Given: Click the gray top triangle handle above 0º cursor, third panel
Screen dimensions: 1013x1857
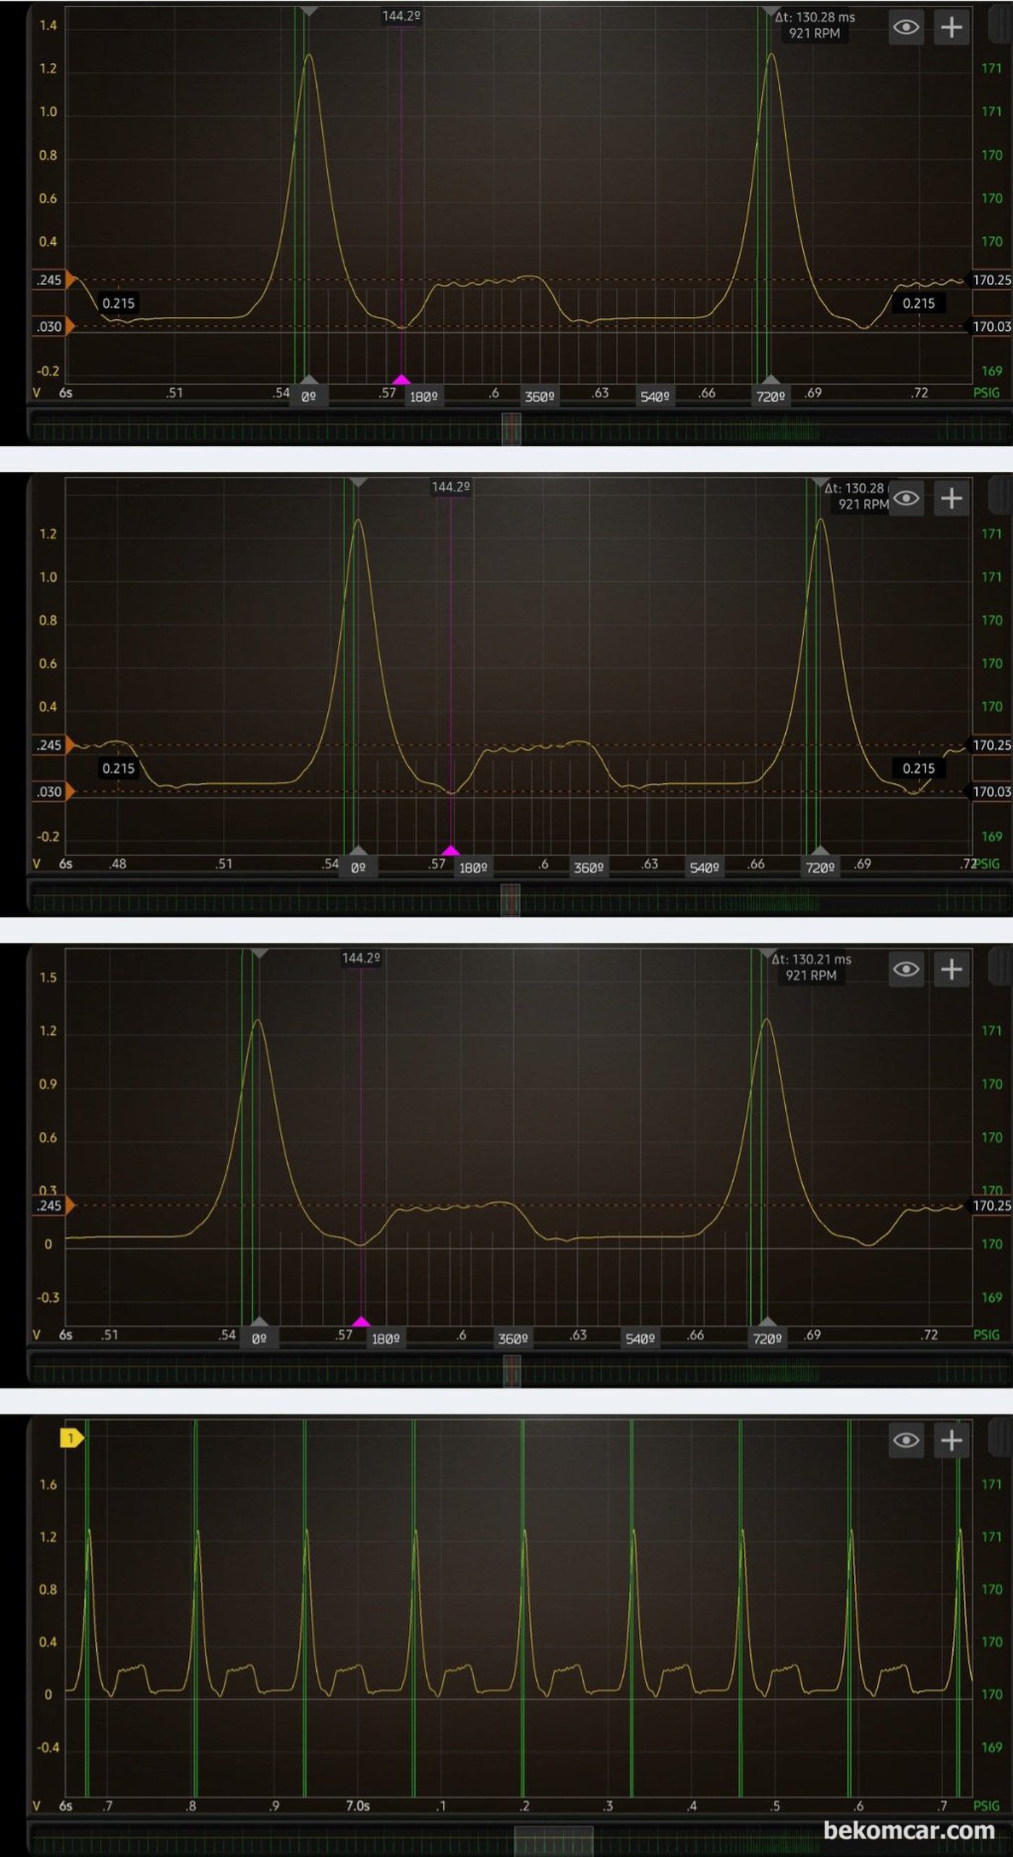Looking at the screenshot, I should [260, 955].
